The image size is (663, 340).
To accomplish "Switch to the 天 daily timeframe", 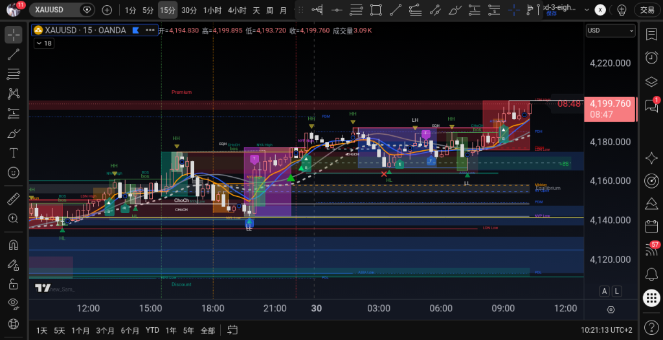I will (x=256, y=10).
